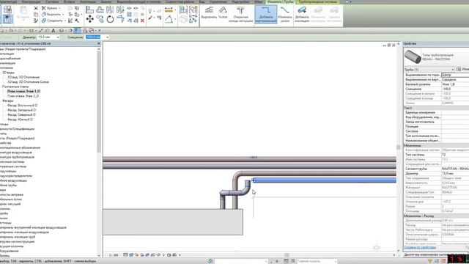Click the Смещение offset input field

point(95,37)
